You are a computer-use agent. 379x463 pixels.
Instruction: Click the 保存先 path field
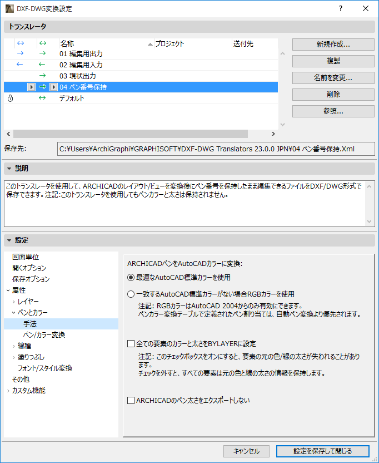[x=216, y=149]
